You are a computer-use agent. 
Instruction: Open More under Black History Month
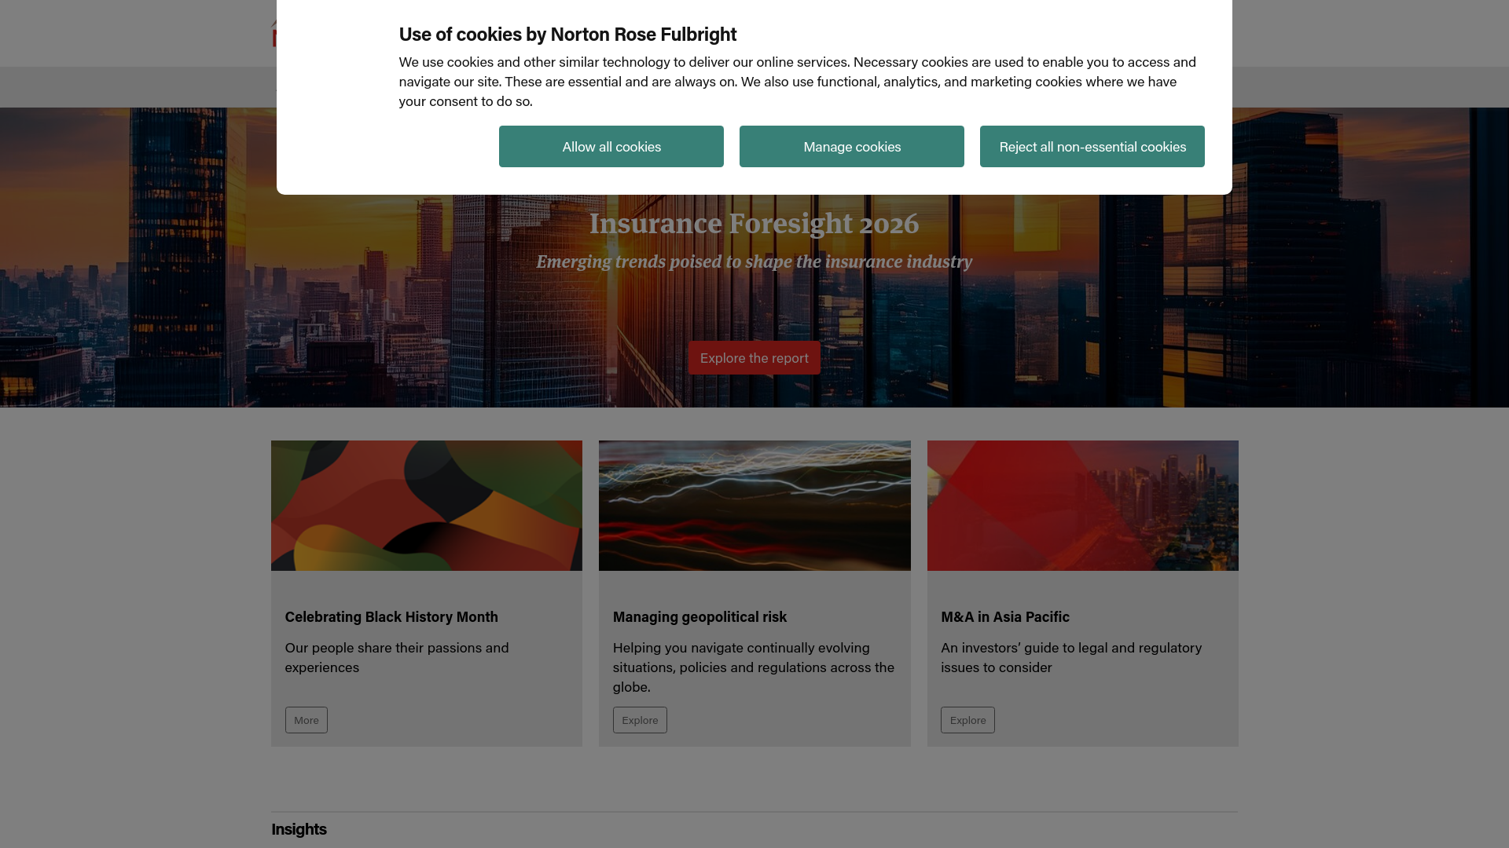306,720
